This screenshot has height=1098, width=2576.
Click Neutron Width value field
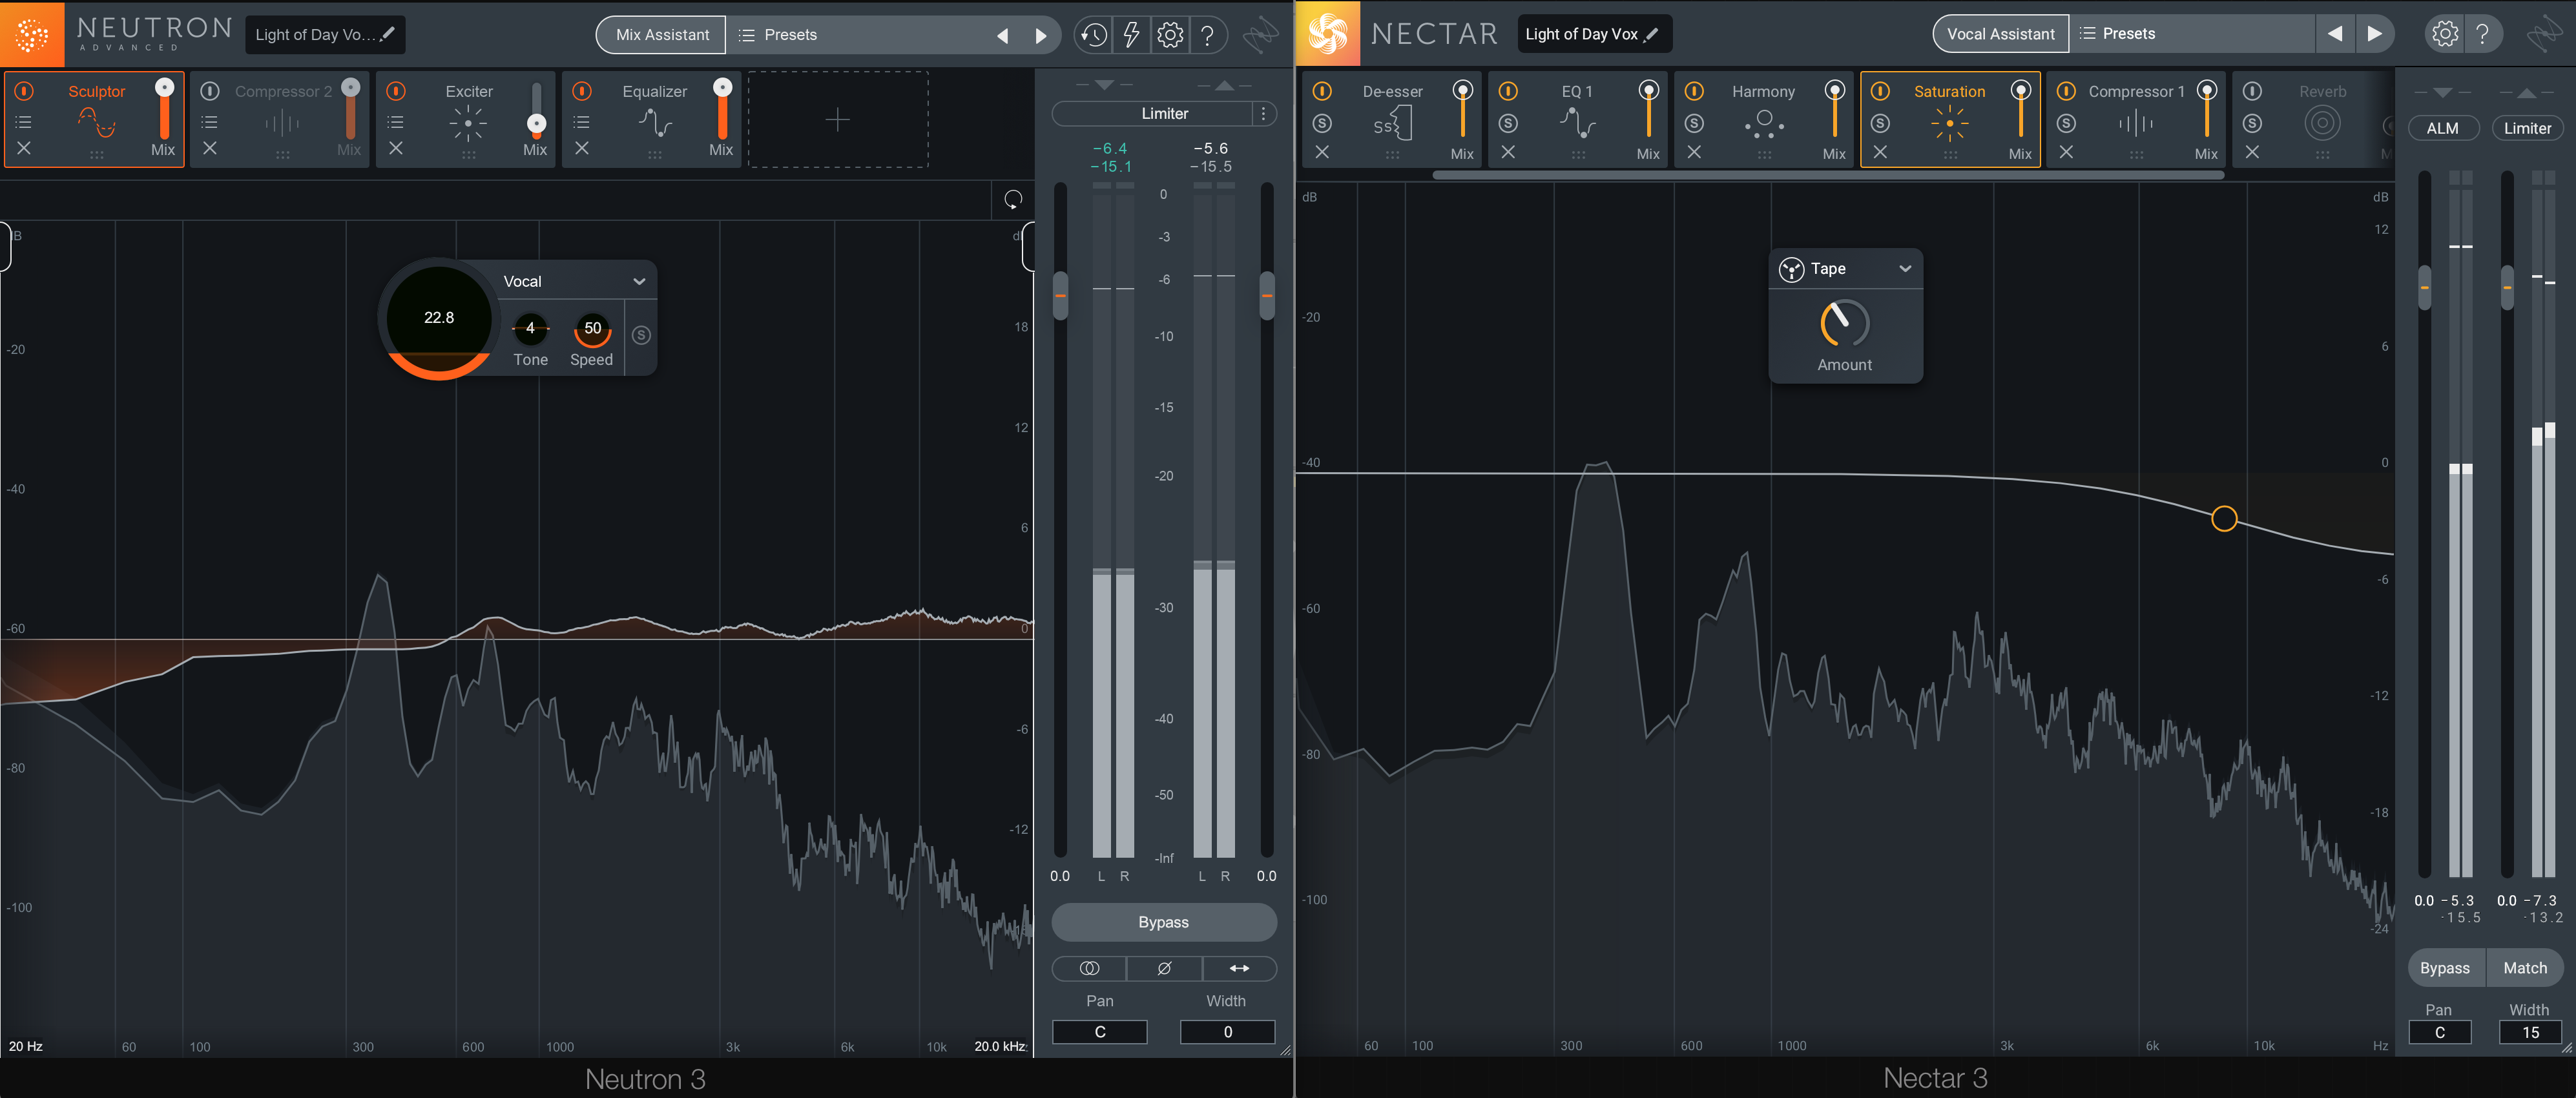(1227, 1032)
